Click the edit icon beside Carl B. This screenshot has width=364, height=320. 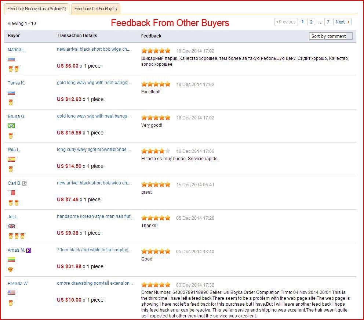[x=25, y=183]
